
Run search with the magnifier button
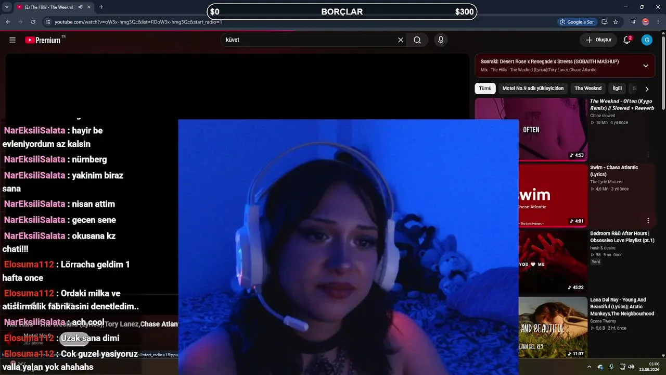pos(417,40)
